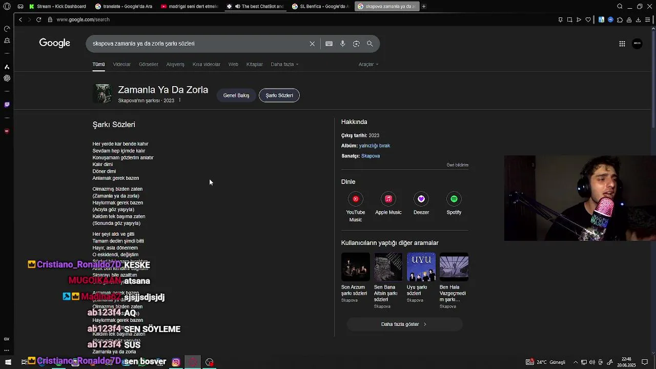656x369 pixels.
Task: Click the Zamanla Ya Da Zorla album cover
Action: point(102,93)
